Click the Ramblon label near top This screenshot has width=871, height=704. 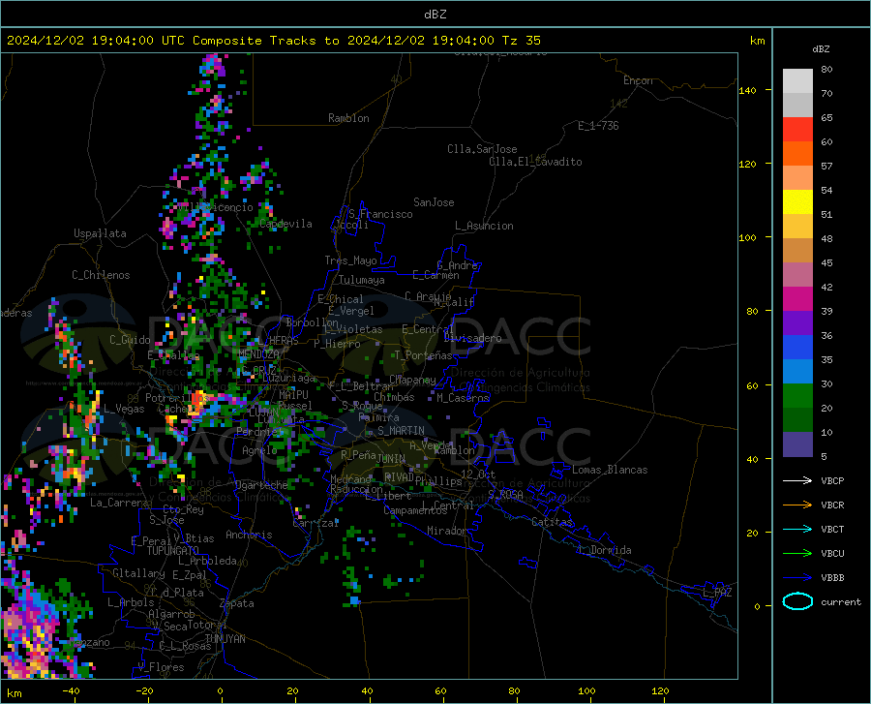[x=348, y=118]
